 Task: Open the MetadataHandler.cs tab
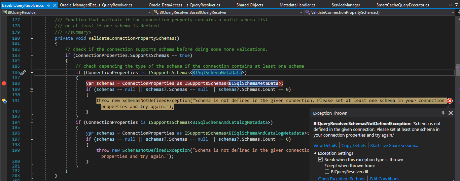[297, 5]
